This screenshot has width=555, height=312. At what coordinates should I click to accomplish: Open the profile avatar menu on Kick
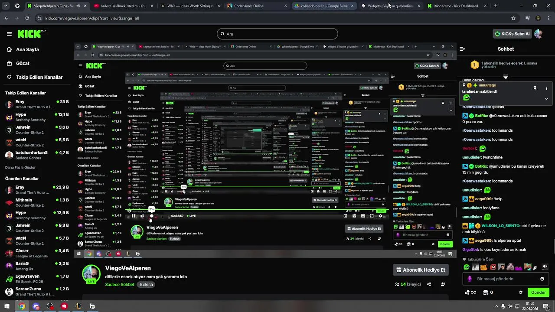click(x=539, y=34)
